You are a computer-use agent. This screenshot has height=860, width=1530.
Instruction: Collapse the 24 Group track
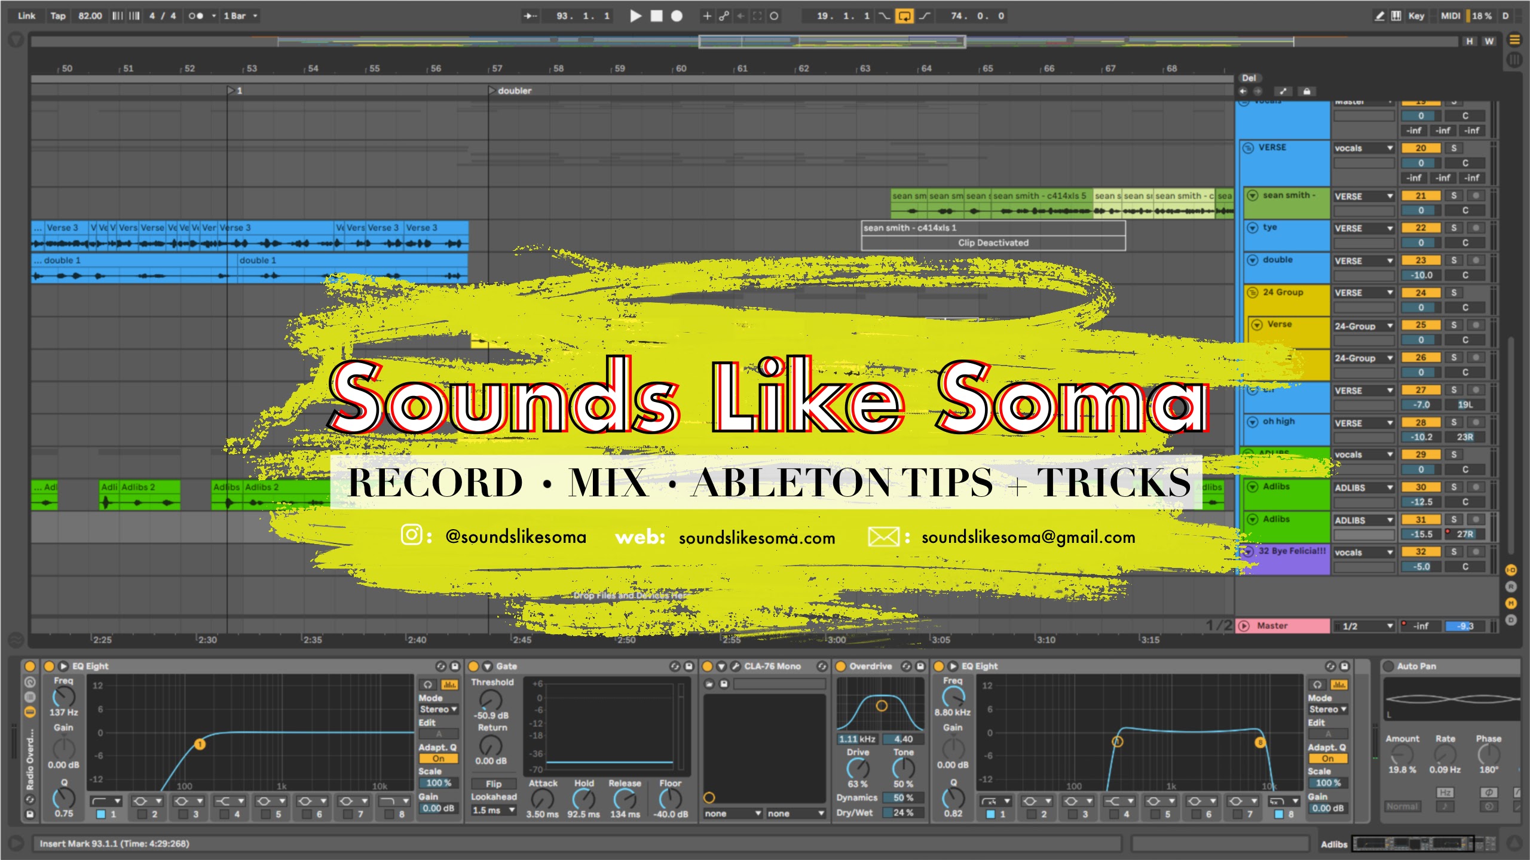(x=1252, y=293)
